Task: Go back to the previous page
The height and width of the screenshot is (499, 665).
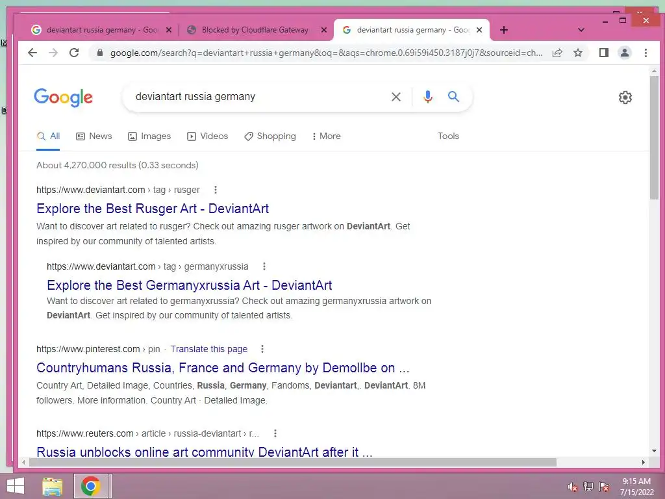Action: point(32,53)
